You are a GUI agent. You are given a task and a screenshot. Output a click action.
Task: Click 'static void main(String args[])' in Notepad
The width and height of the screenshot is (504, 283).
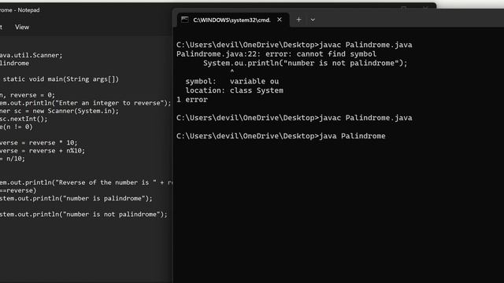coord(61,79)
